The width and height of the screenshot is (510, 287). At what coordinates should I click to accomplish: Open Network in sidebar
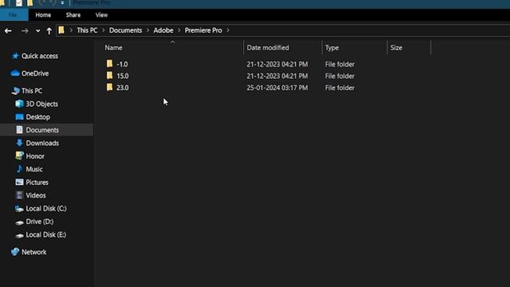pos(33,252)
